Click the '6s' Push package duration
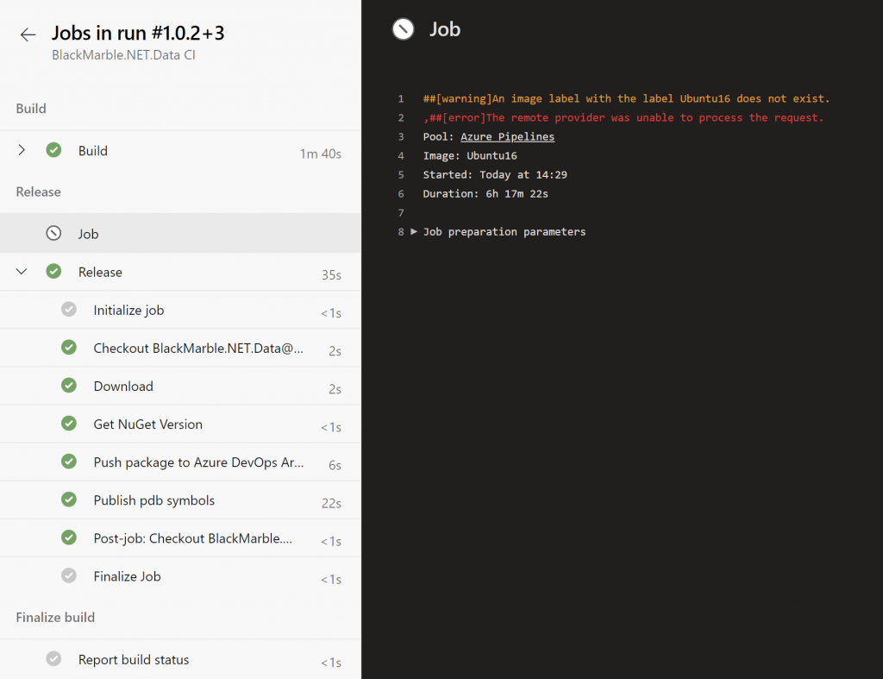883x679 pixels. [335, 465]
